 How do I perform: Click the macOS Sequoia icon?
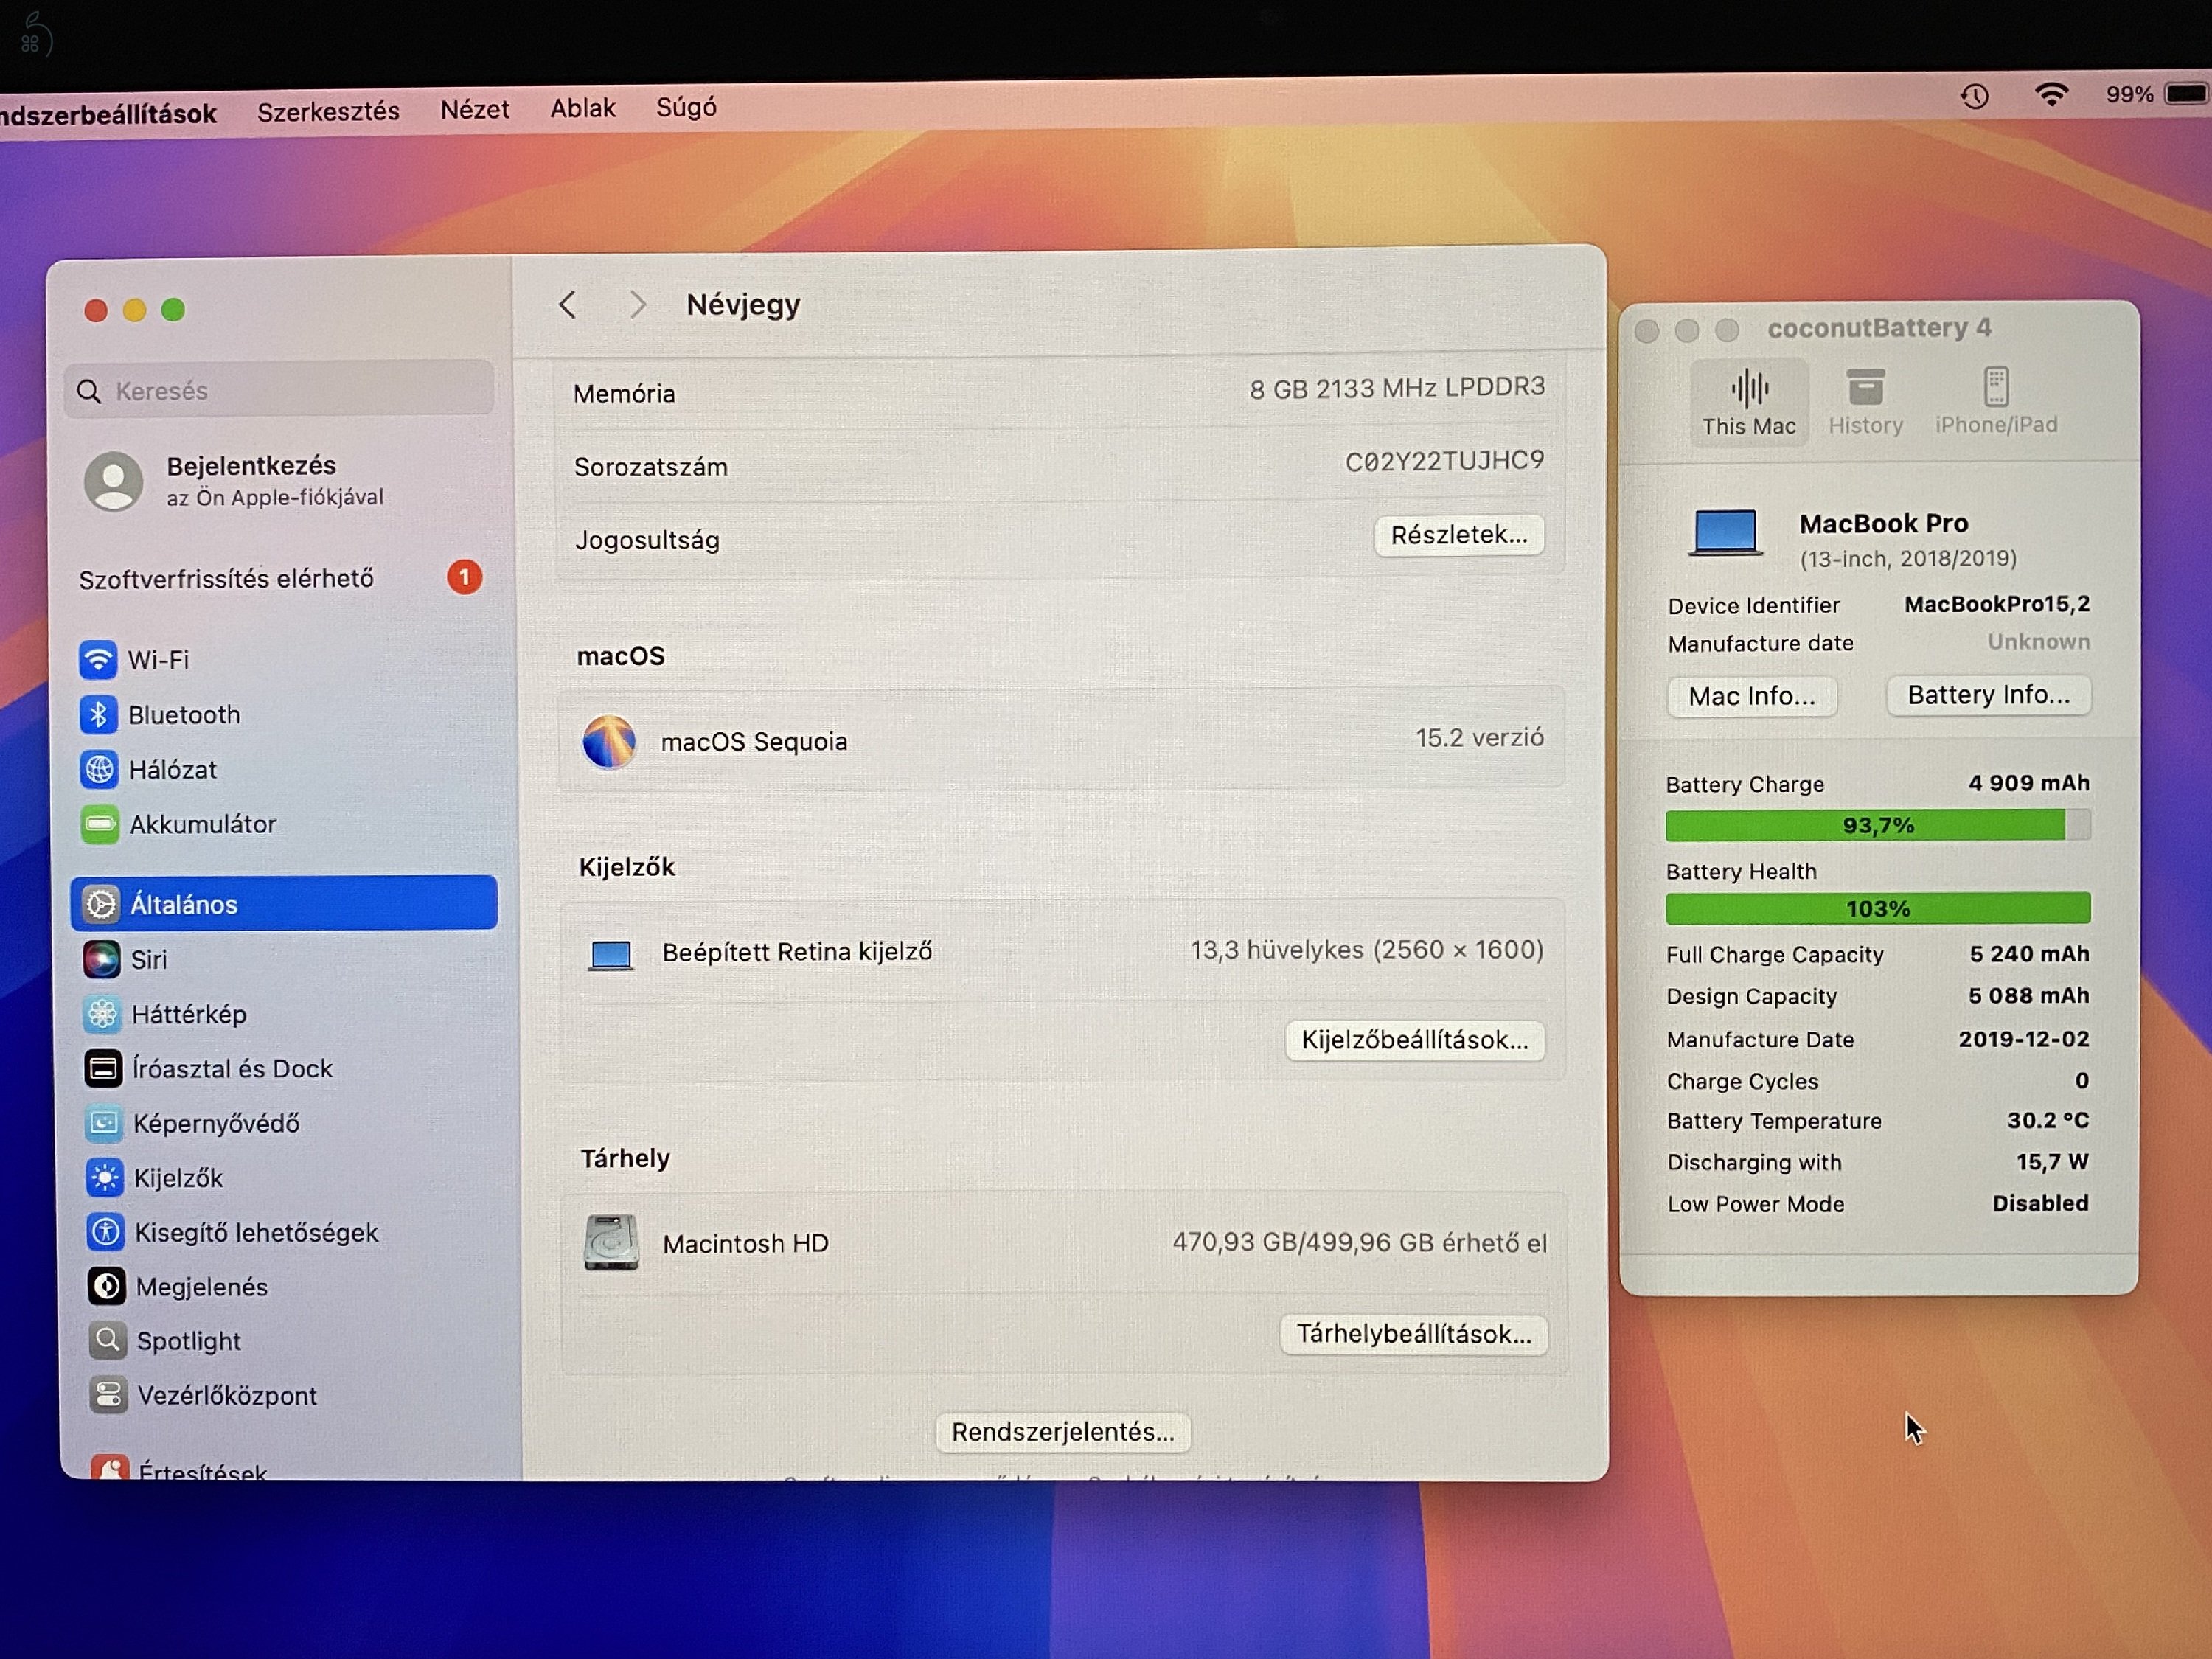click(x=609, y=742)
